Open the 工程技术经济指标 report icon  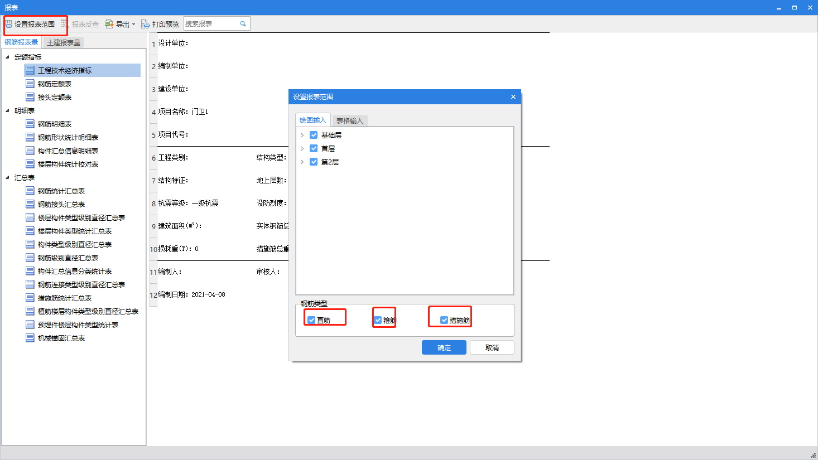[30, 70]
